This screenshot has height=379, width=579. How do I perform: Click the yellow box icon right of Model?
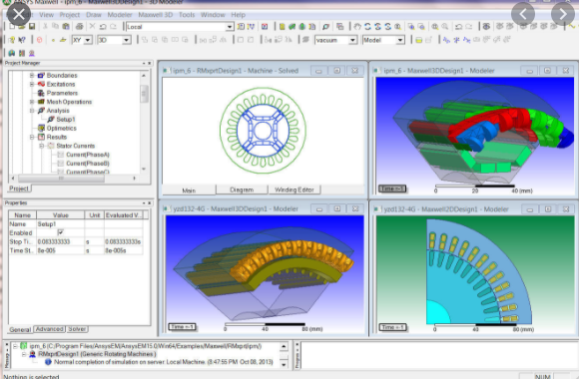click(418, 40)
